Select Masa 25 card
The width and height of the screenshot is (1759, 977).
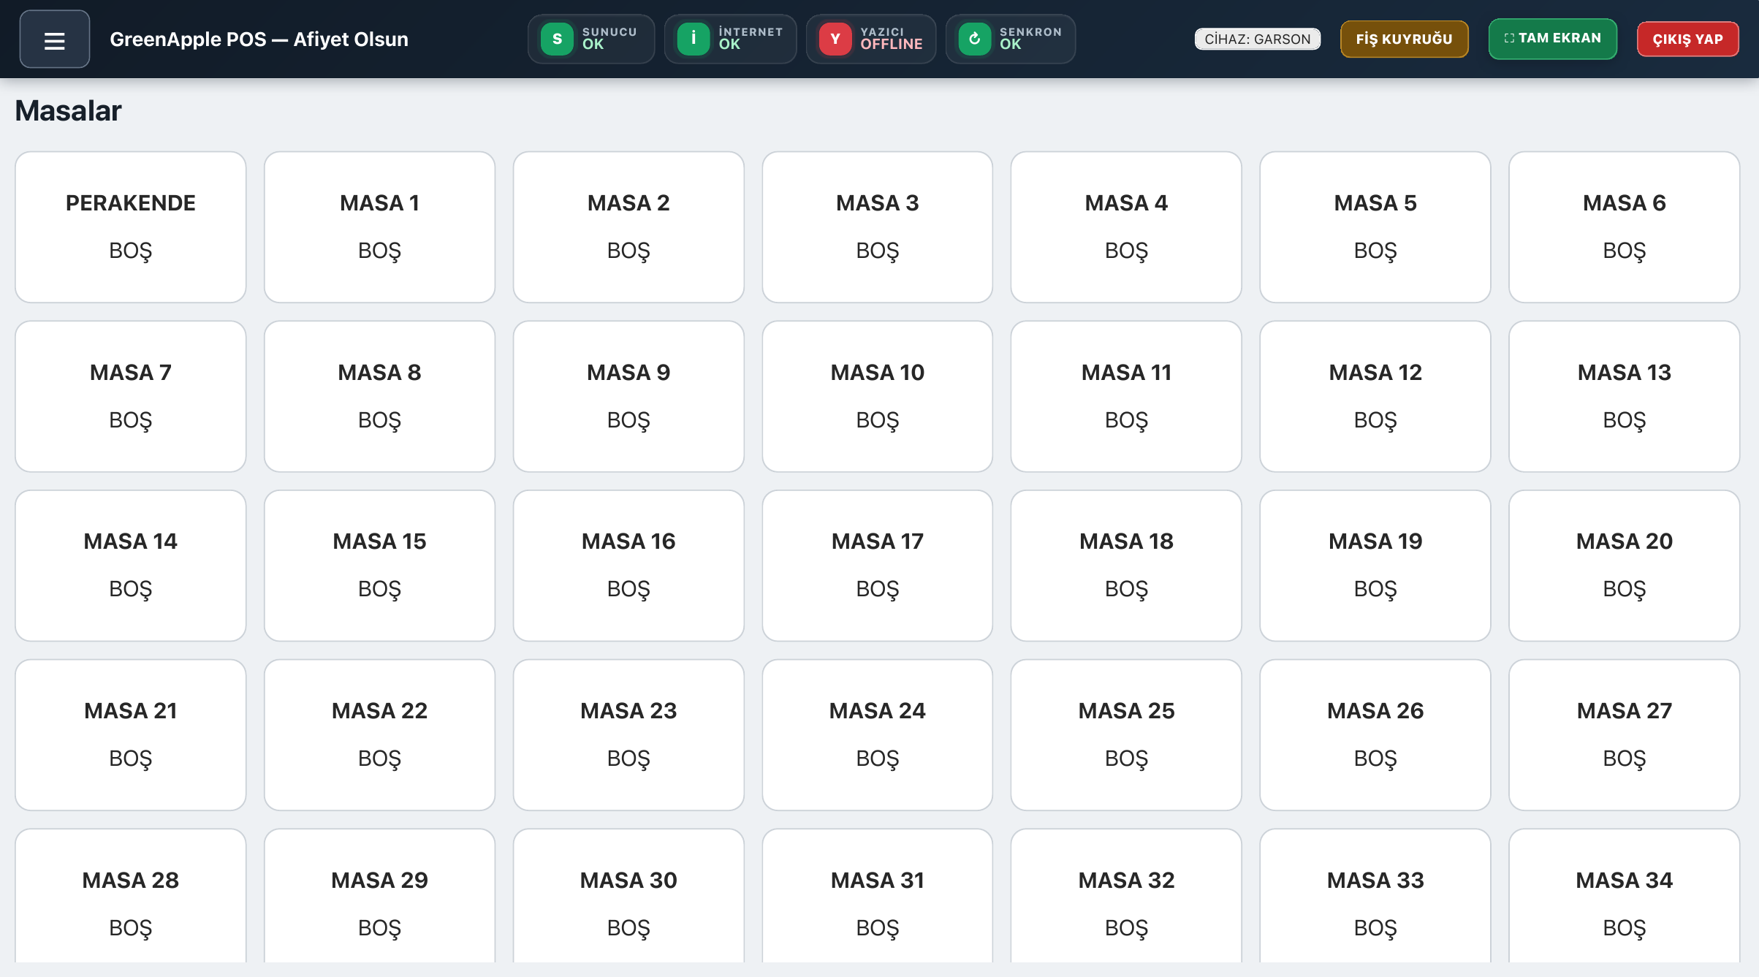pos(1126,735)
